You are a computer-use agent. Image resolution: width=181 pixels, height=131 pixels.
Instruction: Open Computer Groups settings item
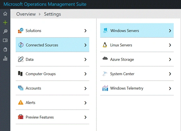(x=52, y=74)
